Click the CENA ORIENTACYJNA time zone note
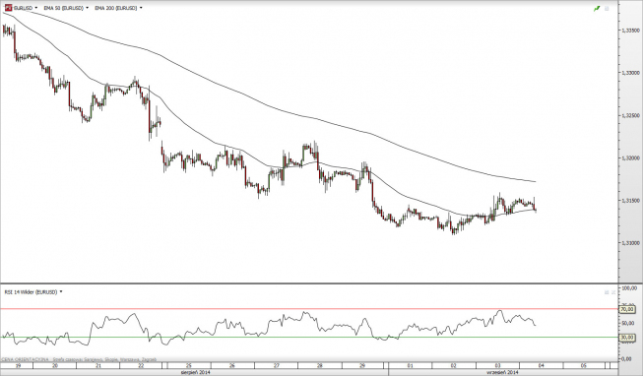 coord(79,359)
